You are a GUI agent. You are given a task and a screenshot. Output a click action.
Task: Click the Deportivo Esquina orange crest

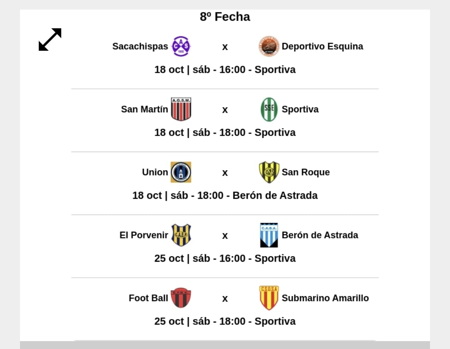pos(268,46)
